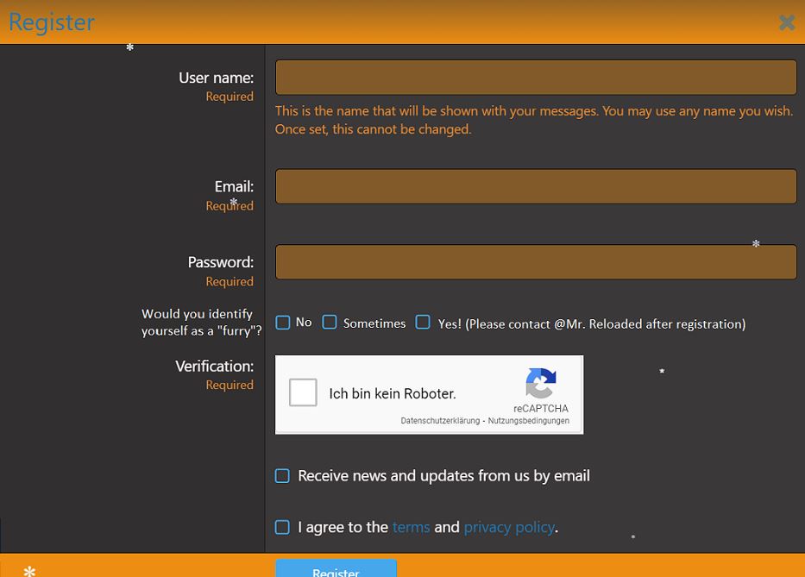
Task: Click the Password input field
Action: point(536,262)
